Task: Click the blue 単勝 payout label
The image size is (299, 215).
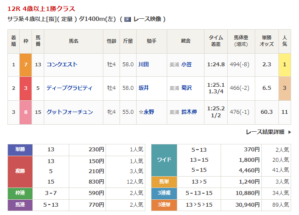Action: 20,150
